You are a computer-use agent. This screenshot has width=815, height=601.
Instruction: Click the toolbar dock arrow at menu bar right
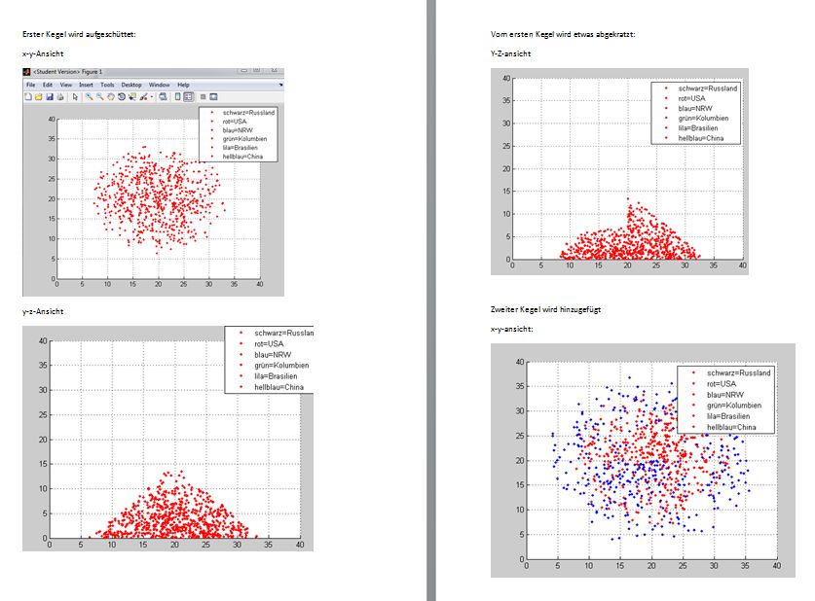280,85
